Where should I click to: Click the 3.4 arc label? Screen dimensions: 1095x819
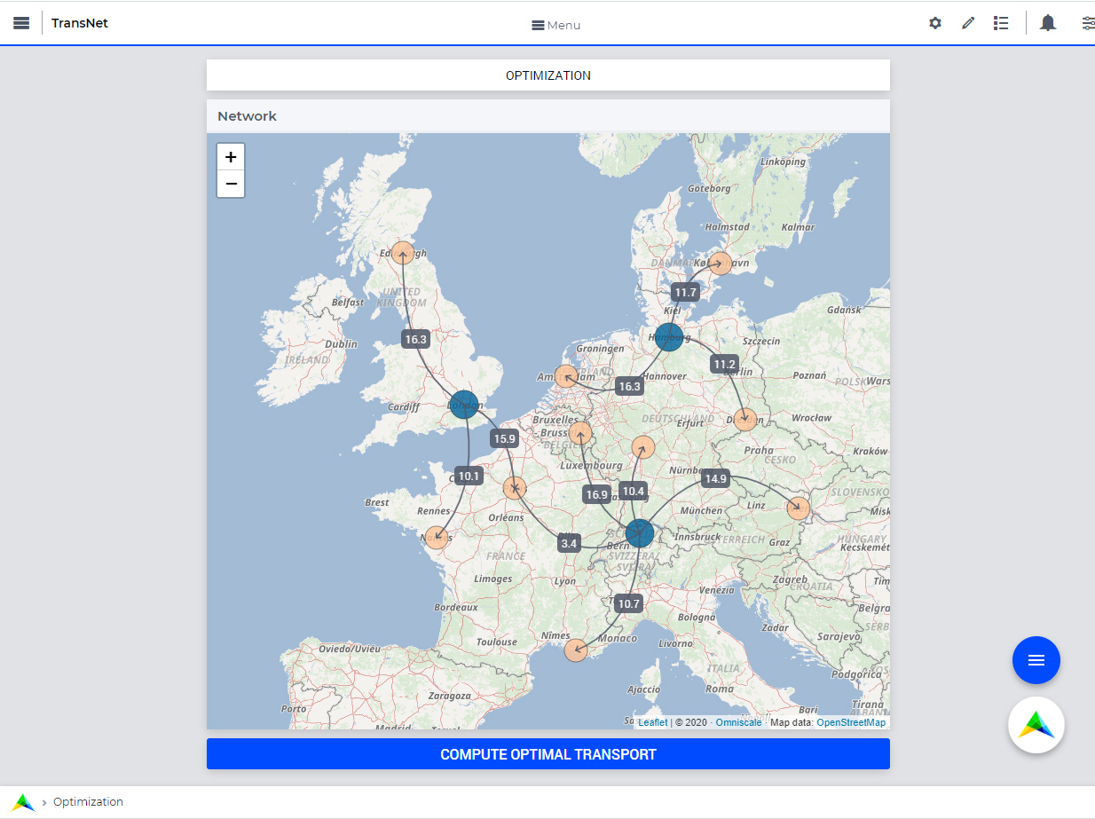570,543
